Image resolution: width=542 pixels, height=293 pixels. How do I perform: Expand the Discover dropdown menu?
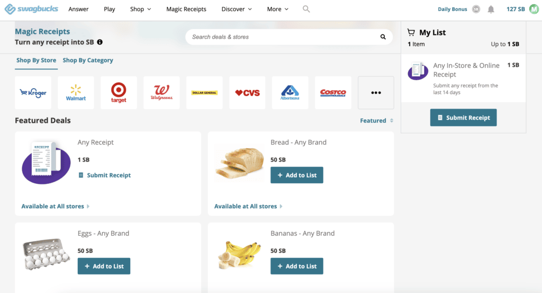(x=236, y=9)
